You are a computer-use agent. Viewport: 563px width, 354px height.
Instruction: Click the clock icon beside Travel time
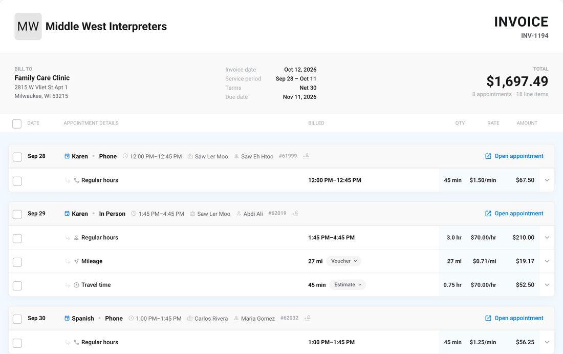(x=76, y=285)
